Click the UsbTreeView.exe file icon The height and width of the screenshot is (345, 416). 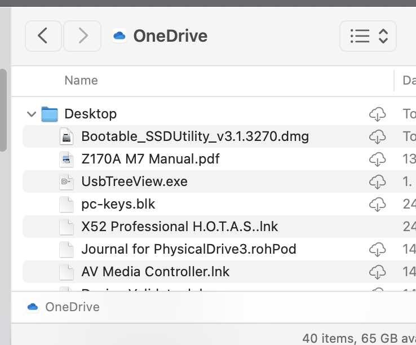point(67,182)
